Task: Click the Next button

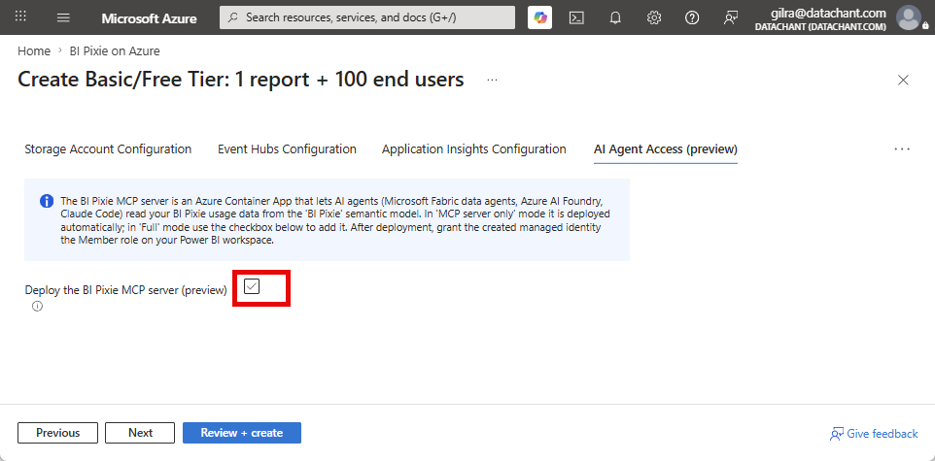Action: tap(140, 433)
